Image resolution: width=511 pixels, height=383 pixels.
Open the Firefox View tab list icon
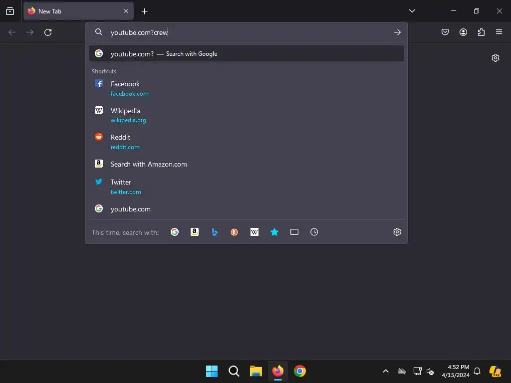point(10,11)
